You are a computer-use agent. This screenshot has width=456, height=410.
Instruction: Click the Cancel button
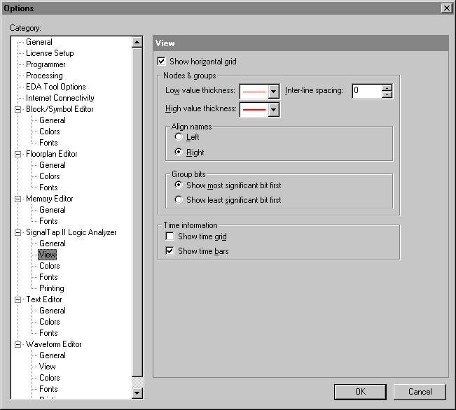[420, 392]
